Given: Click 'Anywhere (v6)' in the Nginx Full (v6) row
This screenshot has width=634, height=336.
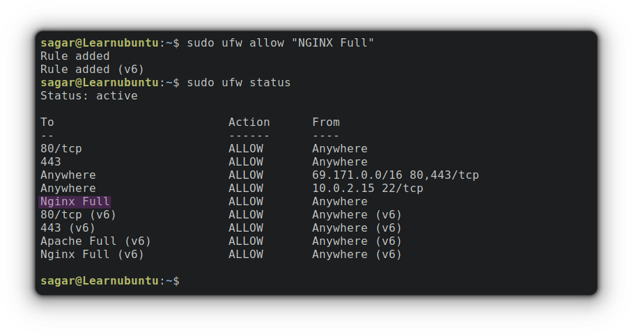Looking at the screenshot, I should (357, 255).
